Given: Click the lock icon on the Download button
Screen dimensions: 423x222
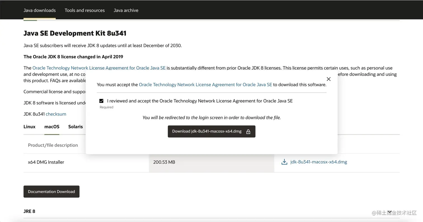Looking at the screenshot, I should (248, 132).
